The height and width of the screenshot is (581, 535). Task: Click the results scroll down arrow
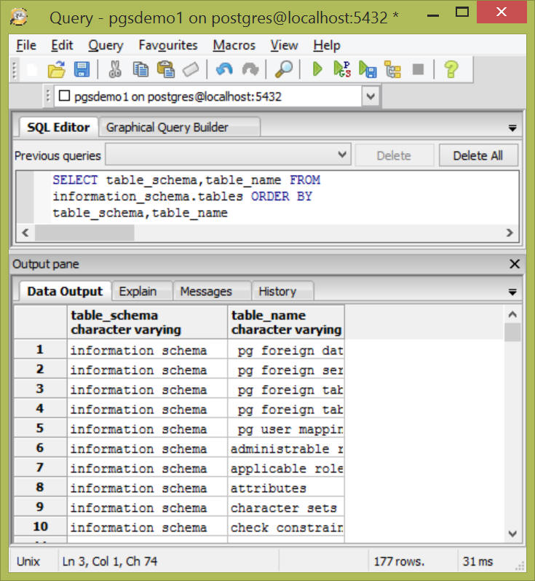tap(512, 534)
